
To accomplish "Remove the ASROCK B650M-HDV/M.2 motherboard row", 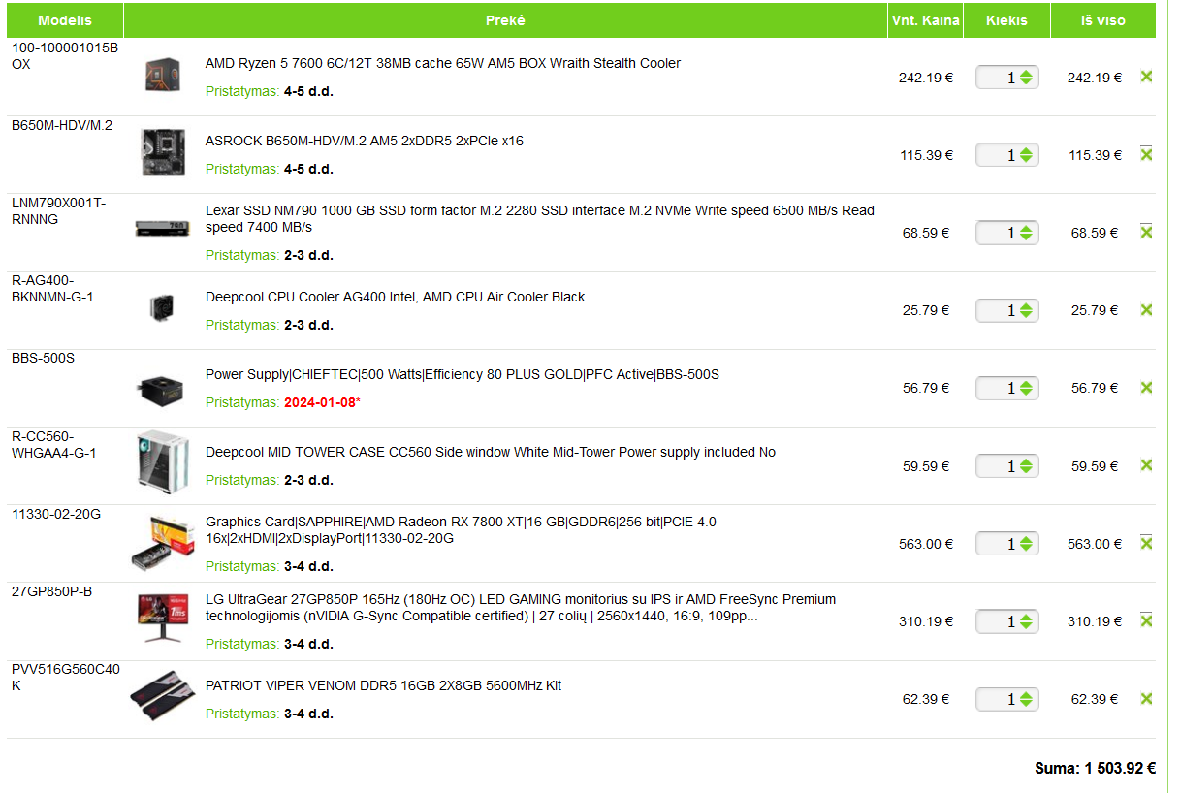I will [x=1146, y=154].
